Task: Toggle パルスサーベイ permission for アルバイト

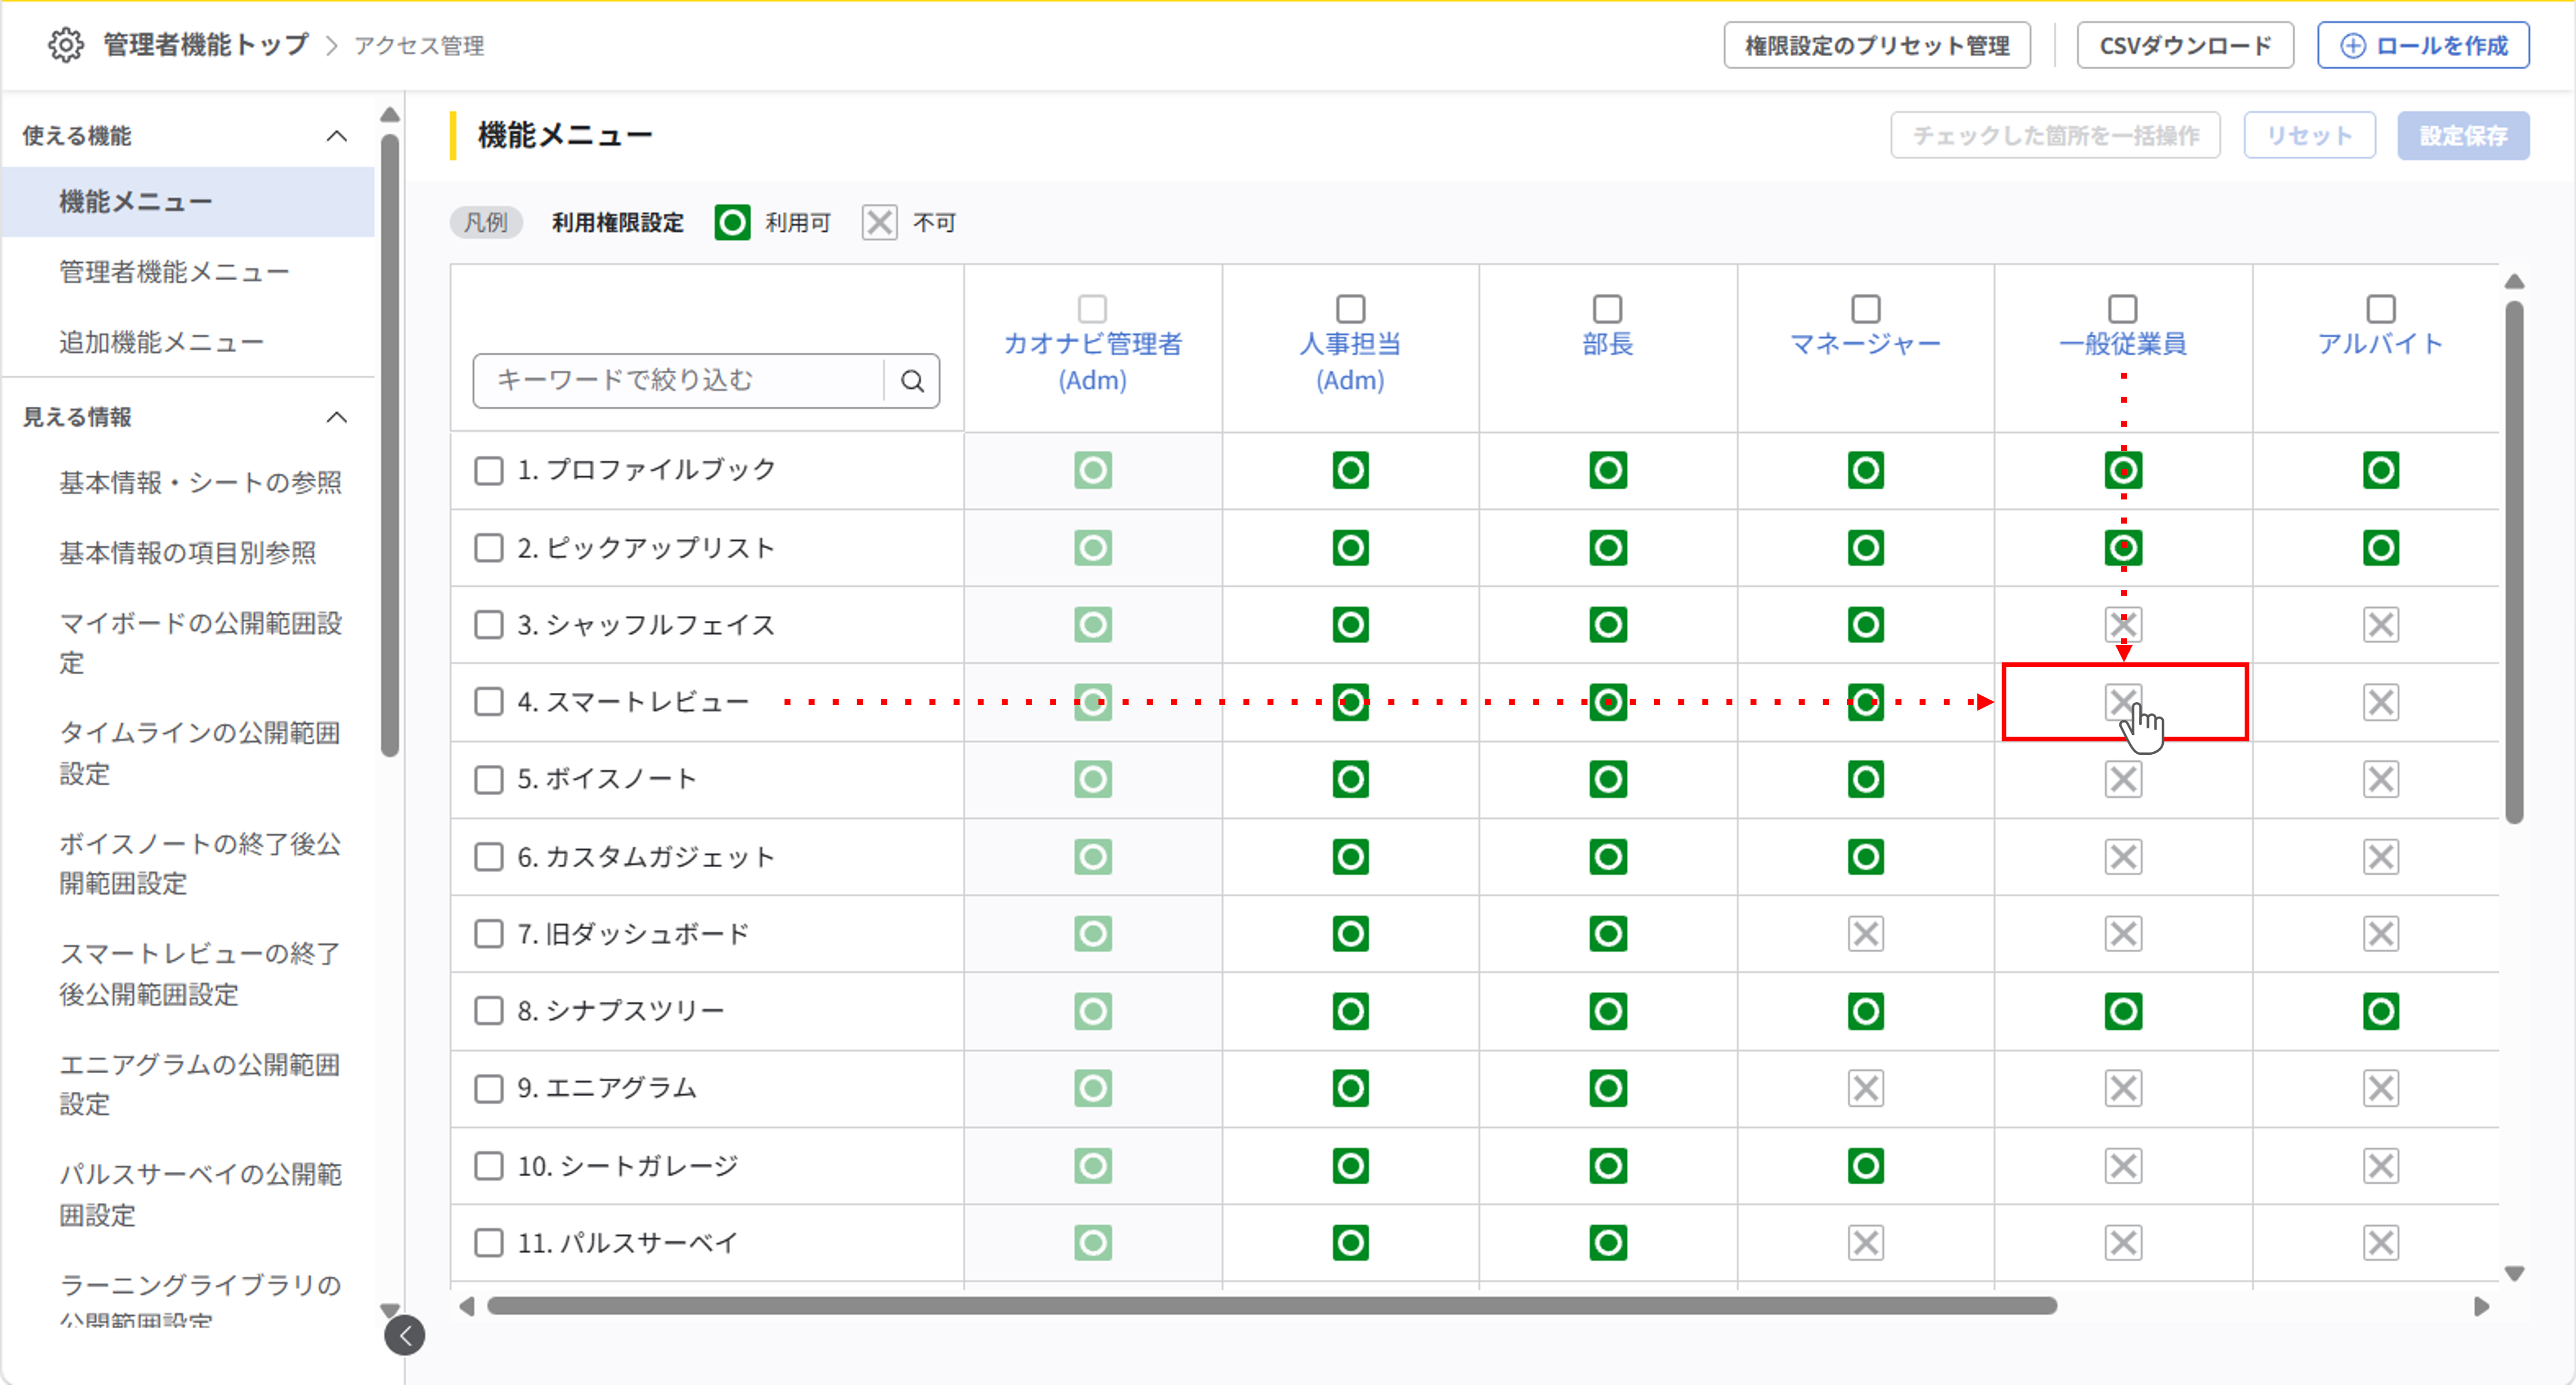Action: (2380, 1243)
